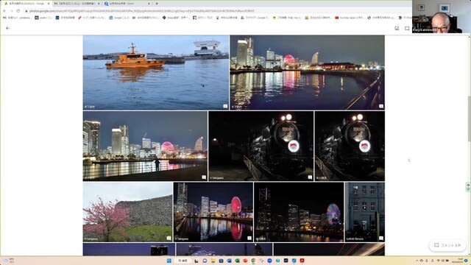Click the browser address bar URL
The image size is (471, 265).
pyautogui.click(x=142, y=11)
